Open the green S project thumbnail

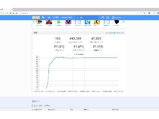tap(59, 22)
